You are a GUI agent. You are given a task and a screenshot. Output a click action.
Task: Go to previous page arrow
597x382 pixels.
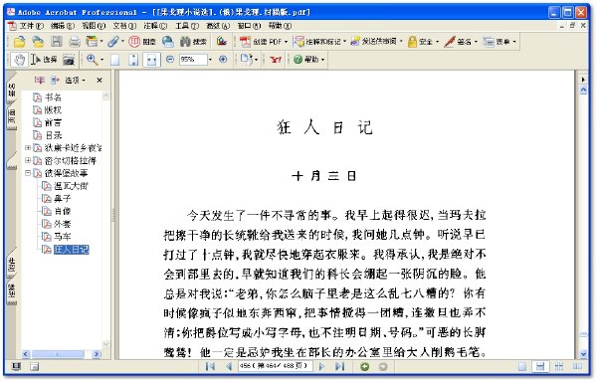click(x=229, y=366)
